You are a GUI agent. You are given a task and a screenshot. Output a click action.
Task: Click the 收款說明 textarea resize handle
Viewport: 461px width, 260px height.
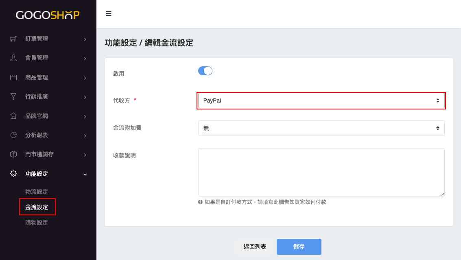(442, 194)
